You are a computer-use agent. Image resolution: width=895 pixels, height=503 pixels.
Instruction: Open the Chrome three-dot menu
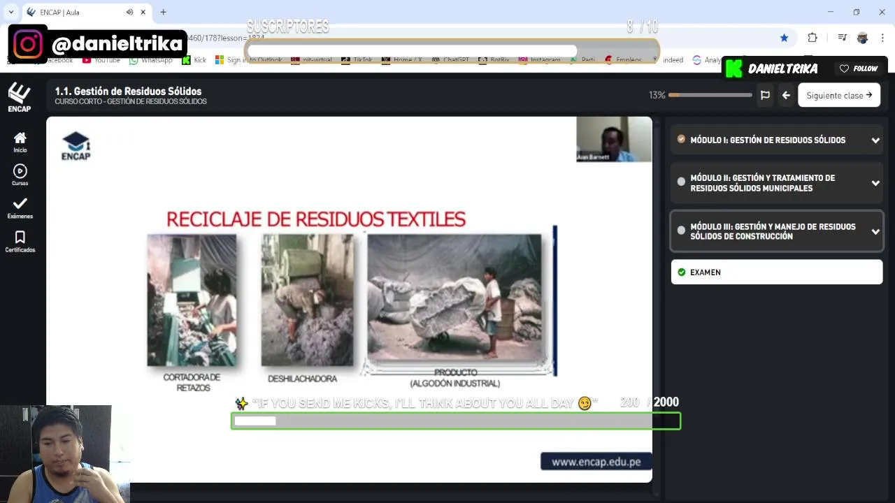tap(883, 38)
